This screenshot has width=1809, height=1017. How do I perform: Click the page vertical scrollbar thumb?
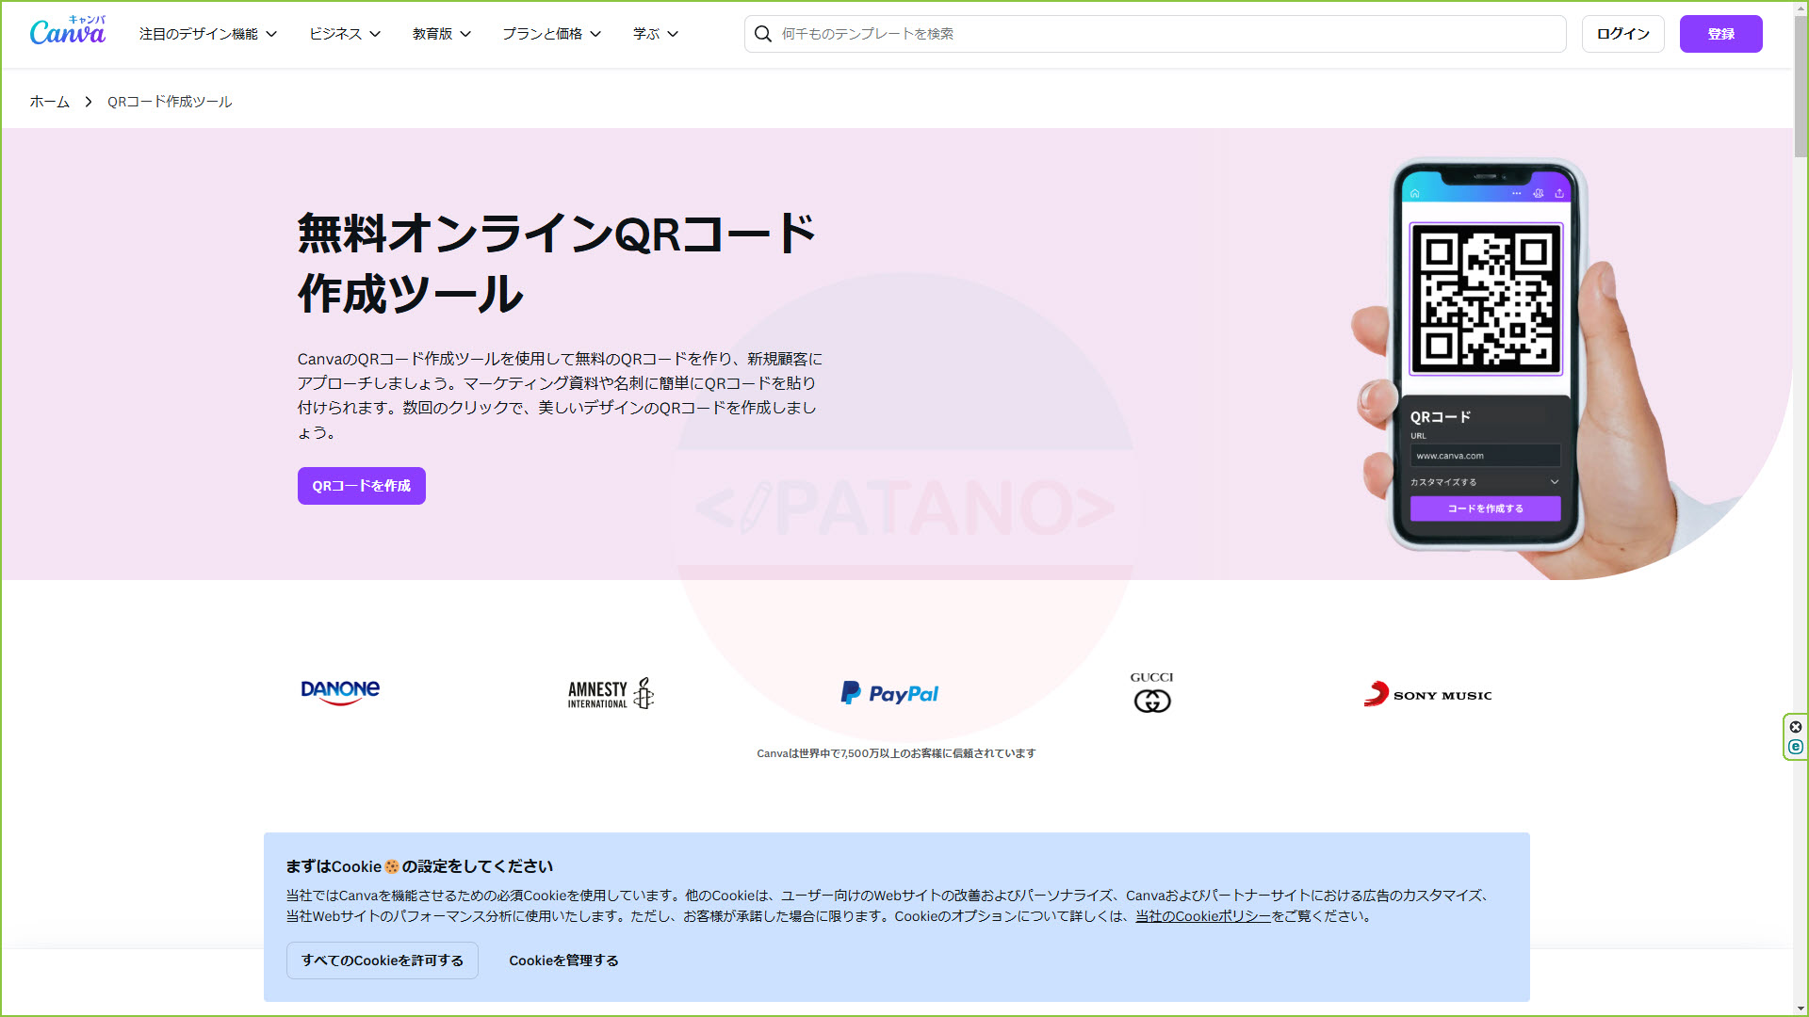point(1801,85)
